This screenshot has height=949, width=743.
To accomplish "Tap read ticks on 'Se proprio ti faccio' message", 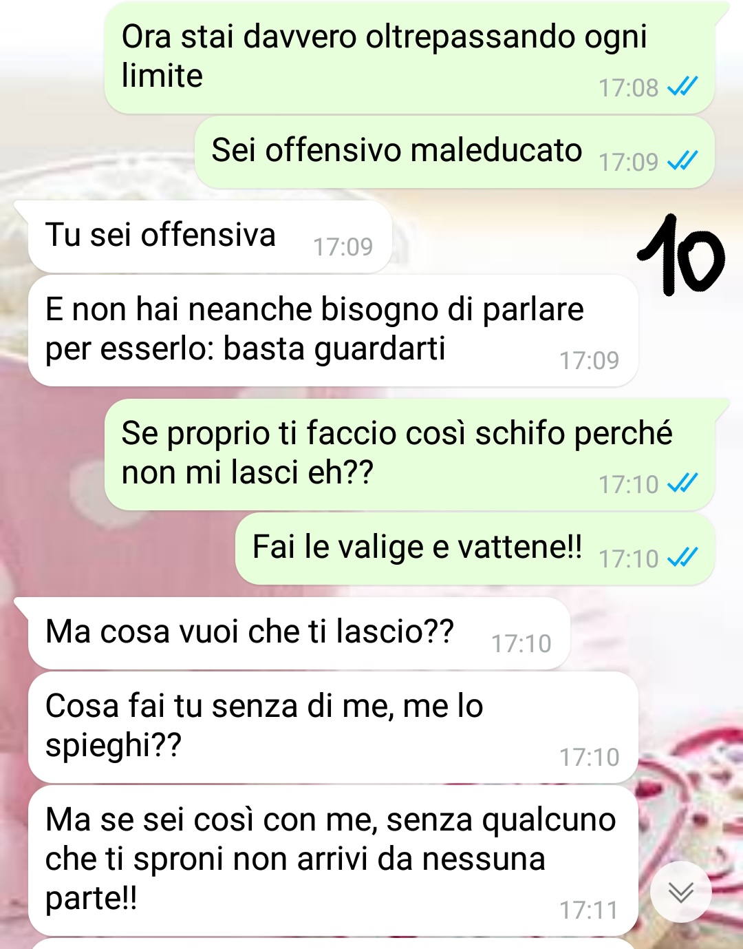I will 682,483.
